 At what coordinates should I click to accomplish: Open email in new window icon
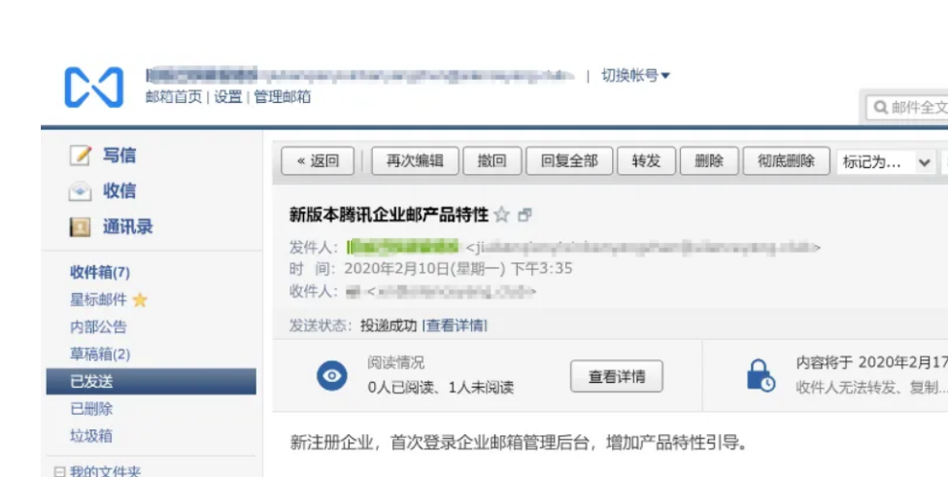coord(525,215)
